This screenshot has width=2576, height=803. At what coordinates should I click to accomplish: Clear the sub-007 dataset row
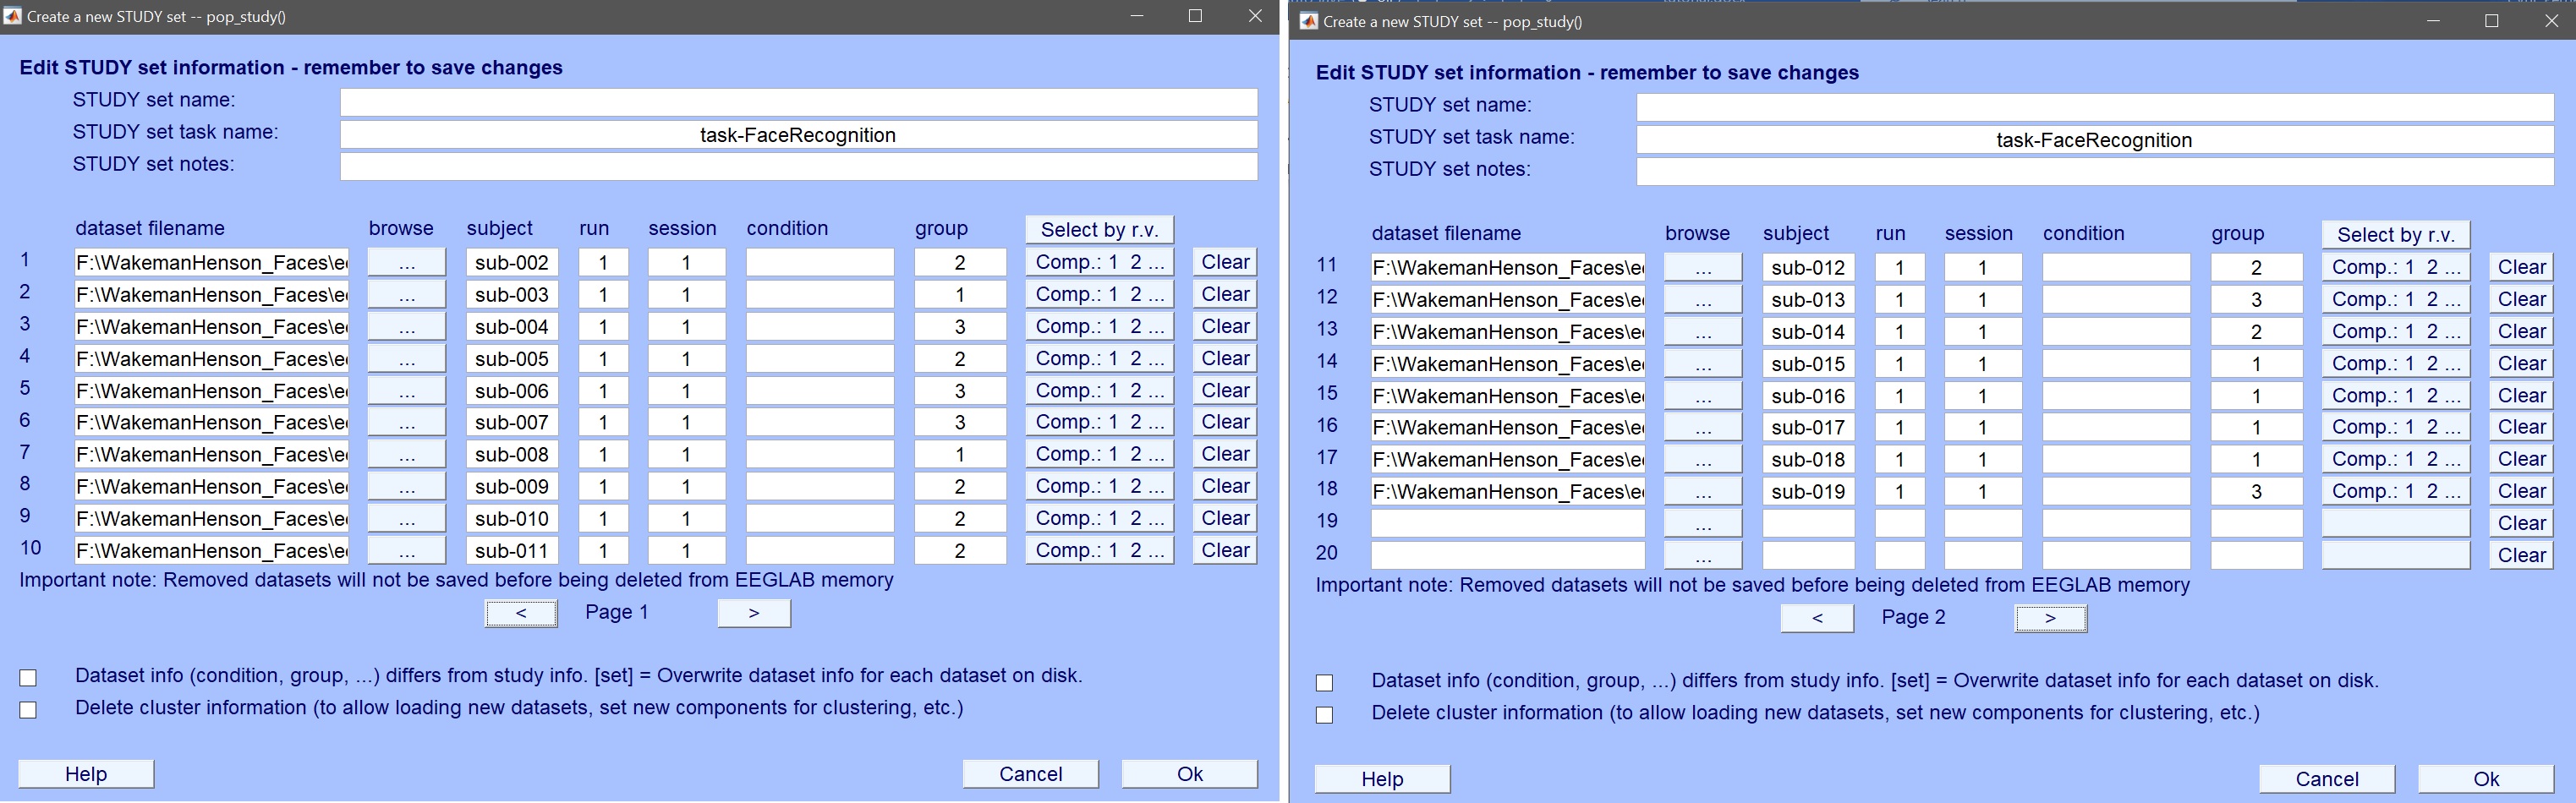click(1225, 422)
